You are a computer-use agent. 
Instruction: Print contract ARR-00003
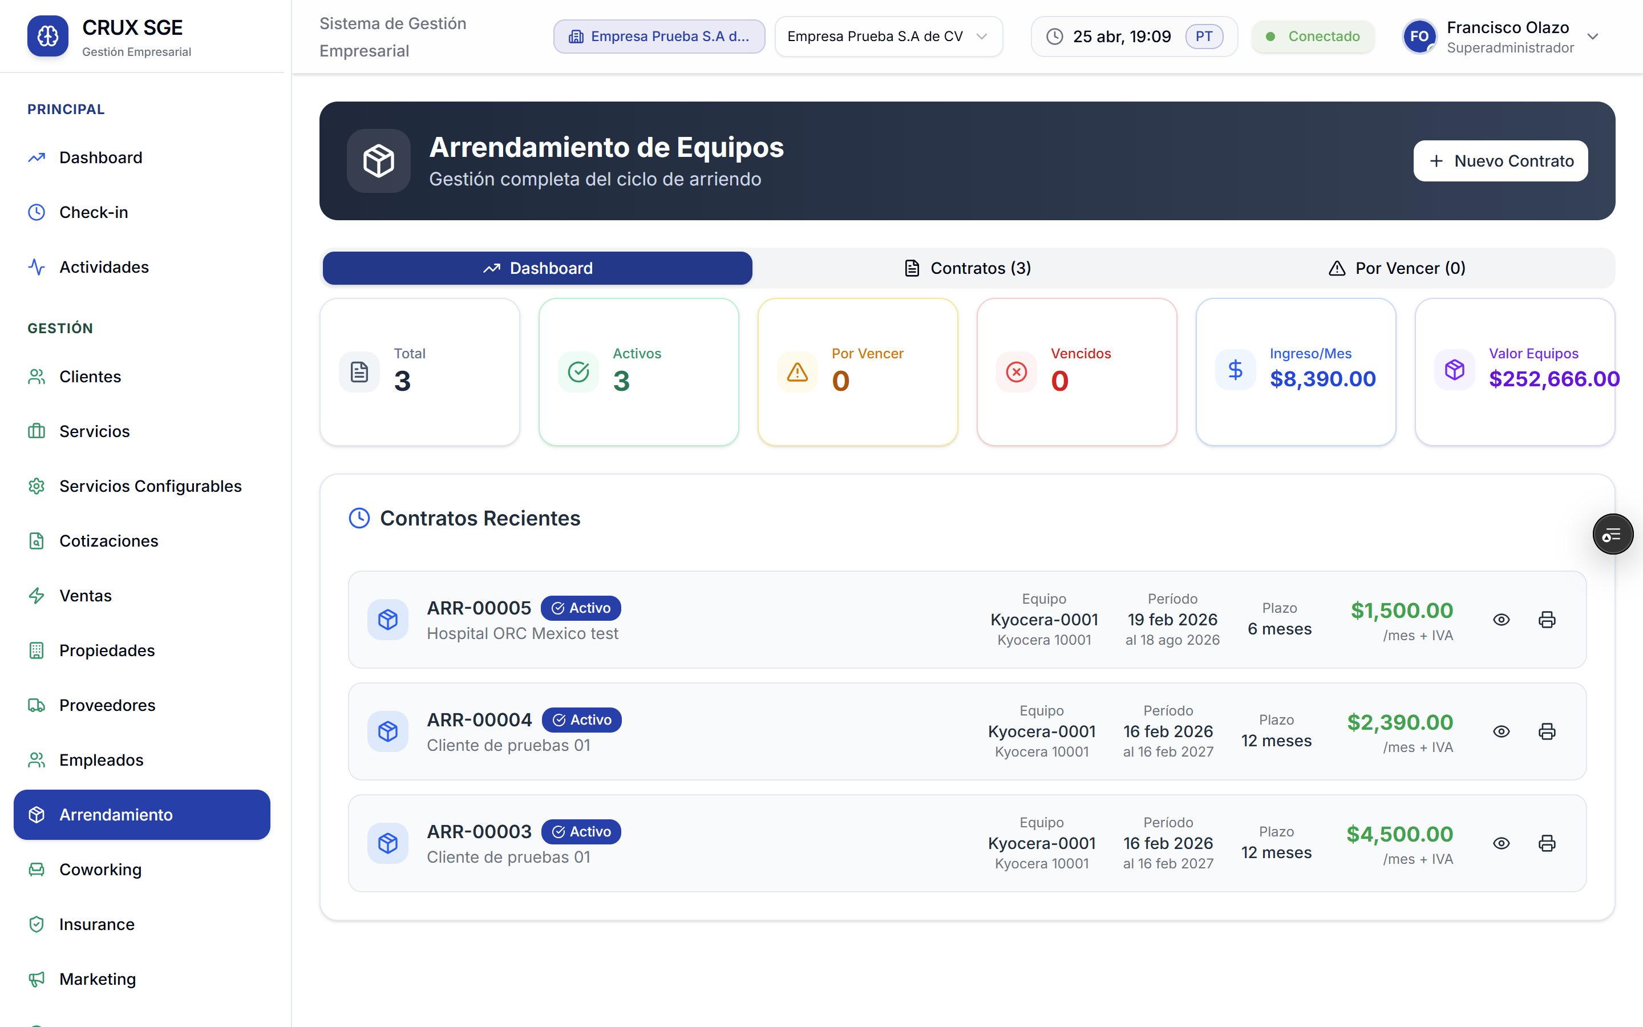(1547, 843)
